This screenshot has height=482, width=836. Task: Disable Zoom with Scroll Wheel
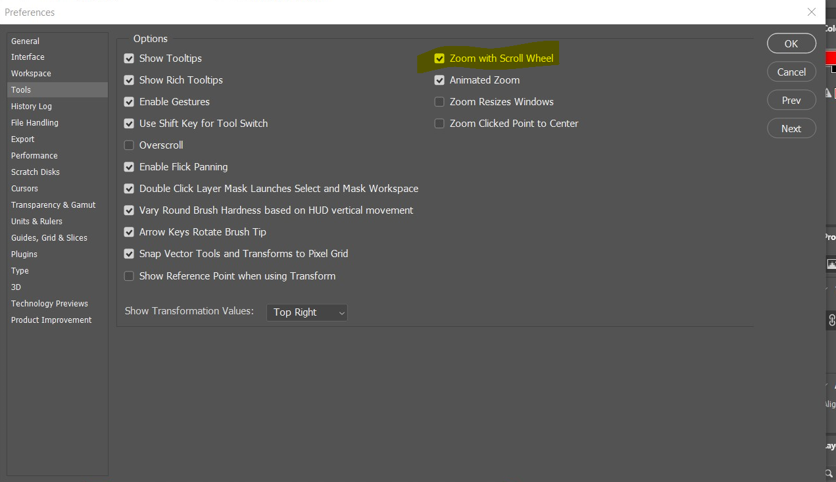tap(439, 58)
